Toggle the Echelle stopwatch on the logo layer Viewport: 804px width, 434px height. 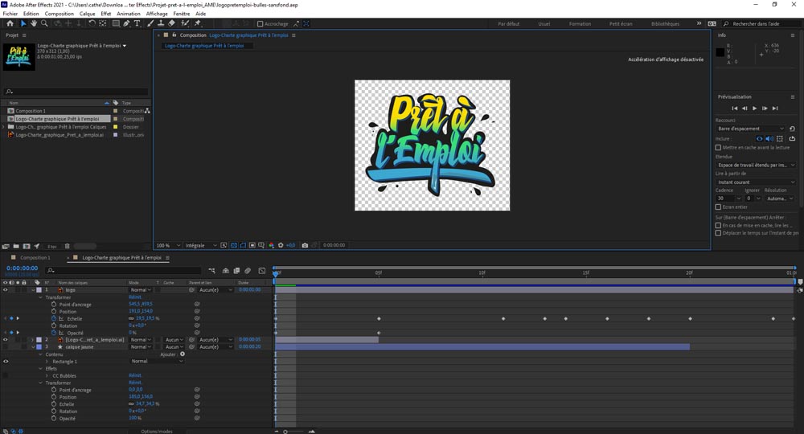click(54, 319)
